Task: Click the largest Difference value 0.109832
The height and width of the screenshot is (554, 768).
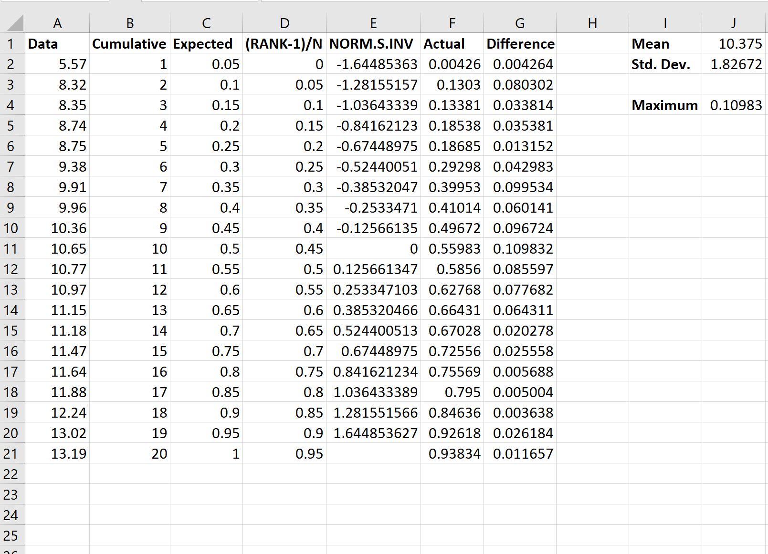Action: (x=519, y=248)
